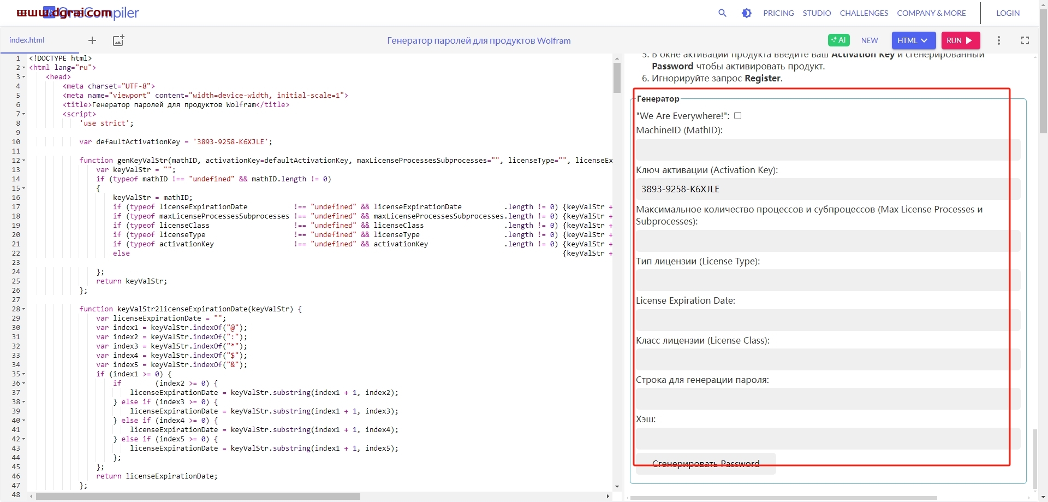Click the "Игнорируйте запрос Register" instruction text
Image resolution: width=1048 pixels, height=502 pixels.
[717, 78]
